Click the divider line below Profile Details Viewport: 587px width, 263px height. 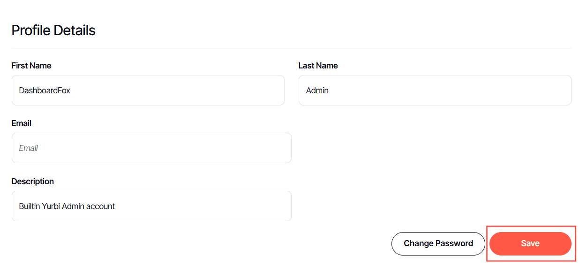(291, 48)
